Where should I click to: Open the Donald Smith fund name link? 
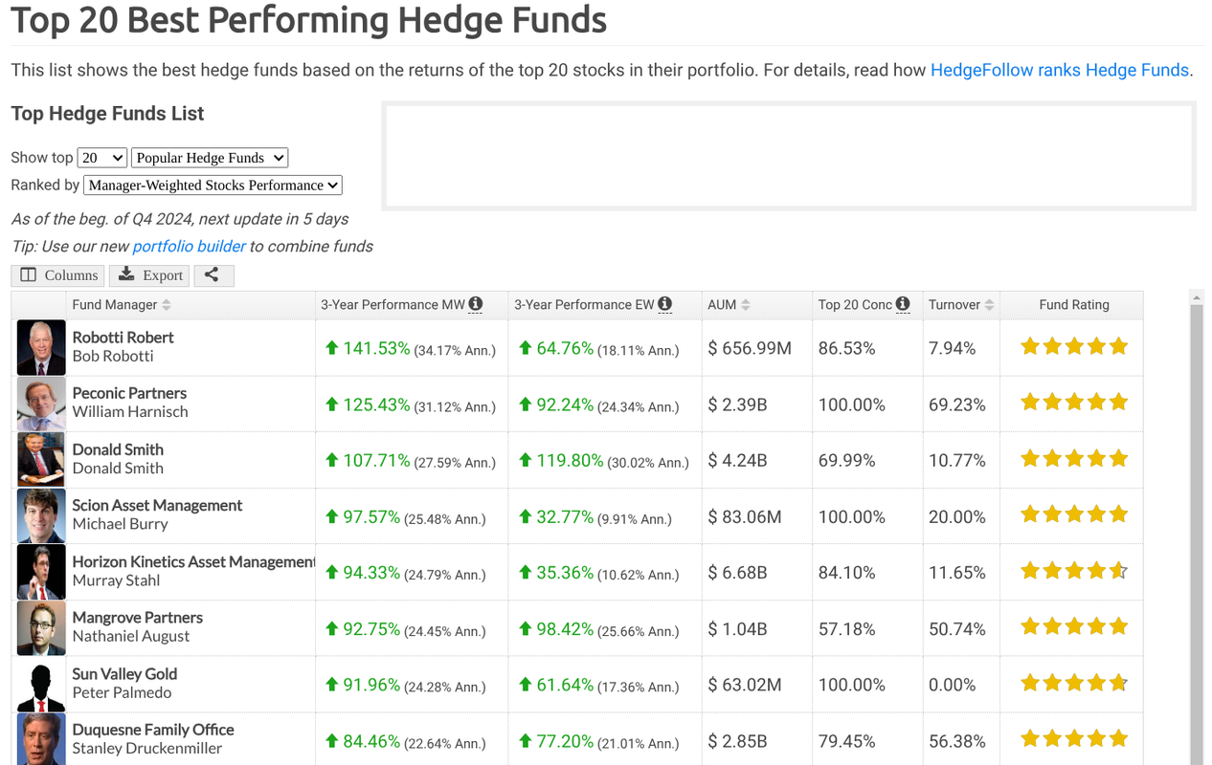point(118,449)
